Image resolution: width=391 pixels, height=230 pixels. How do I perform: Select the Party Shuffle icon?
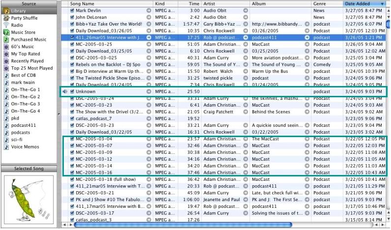(x=6, y=18)
